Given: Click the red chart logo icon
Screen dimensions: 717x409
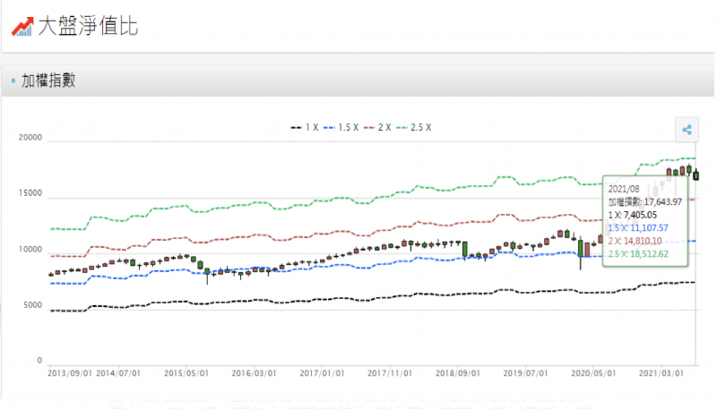Looking at the screenshot, I should tap(22, 27).
